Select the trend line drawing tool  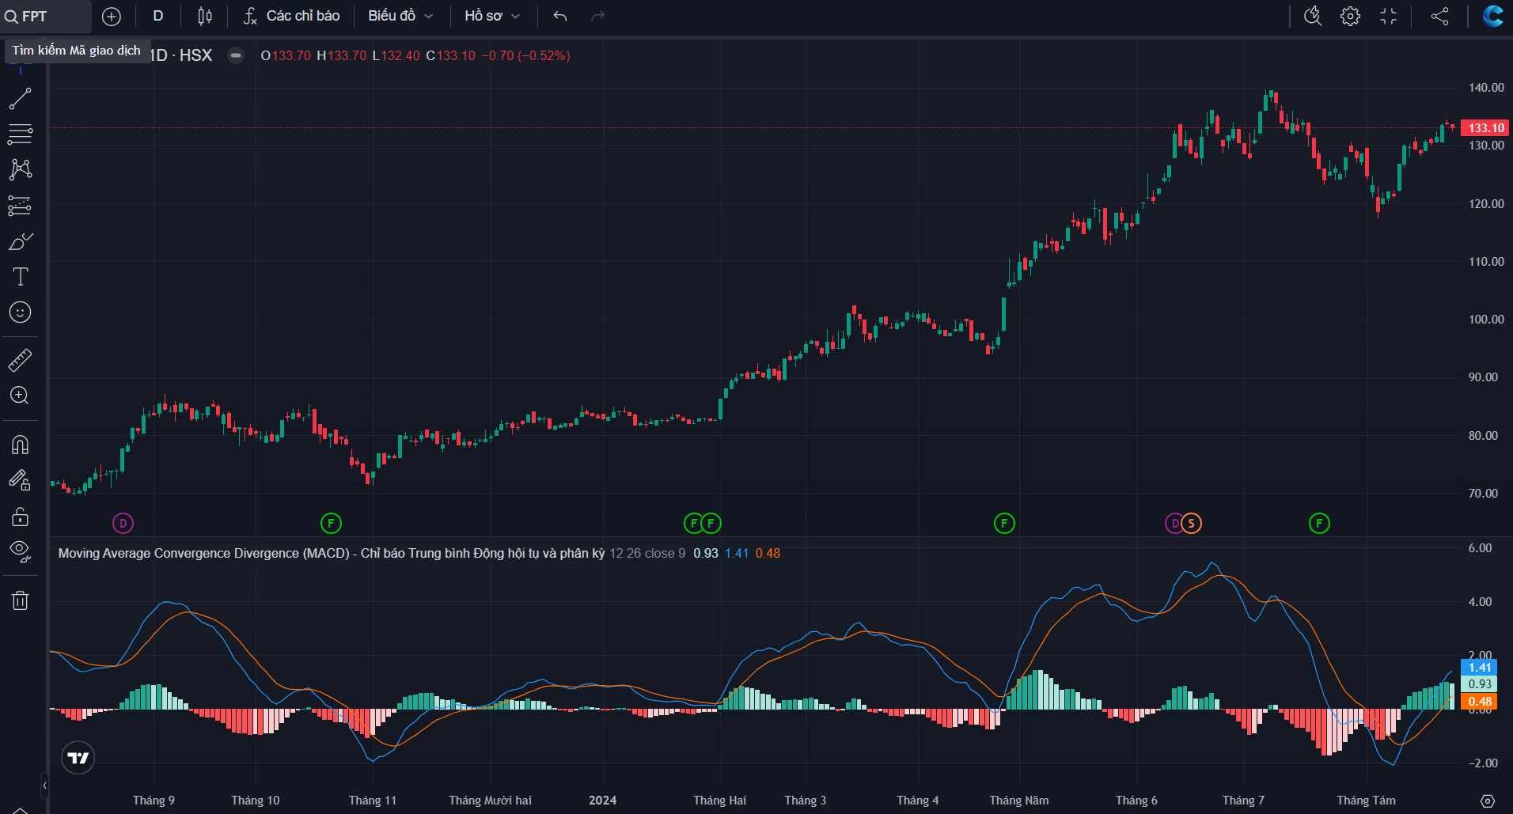pyautogui.click(x=20, y=99)
